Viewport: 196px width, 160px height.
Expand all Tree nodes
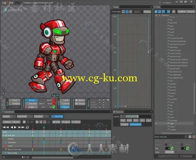point(191,11)
